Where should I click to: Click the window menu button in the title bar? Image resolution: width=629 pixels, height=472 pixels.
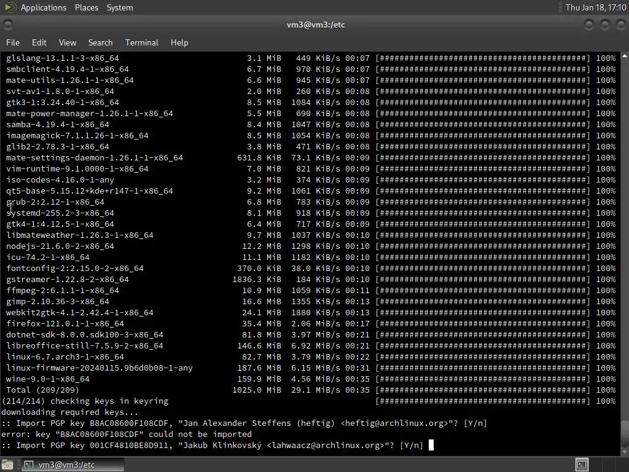[7, 25]
